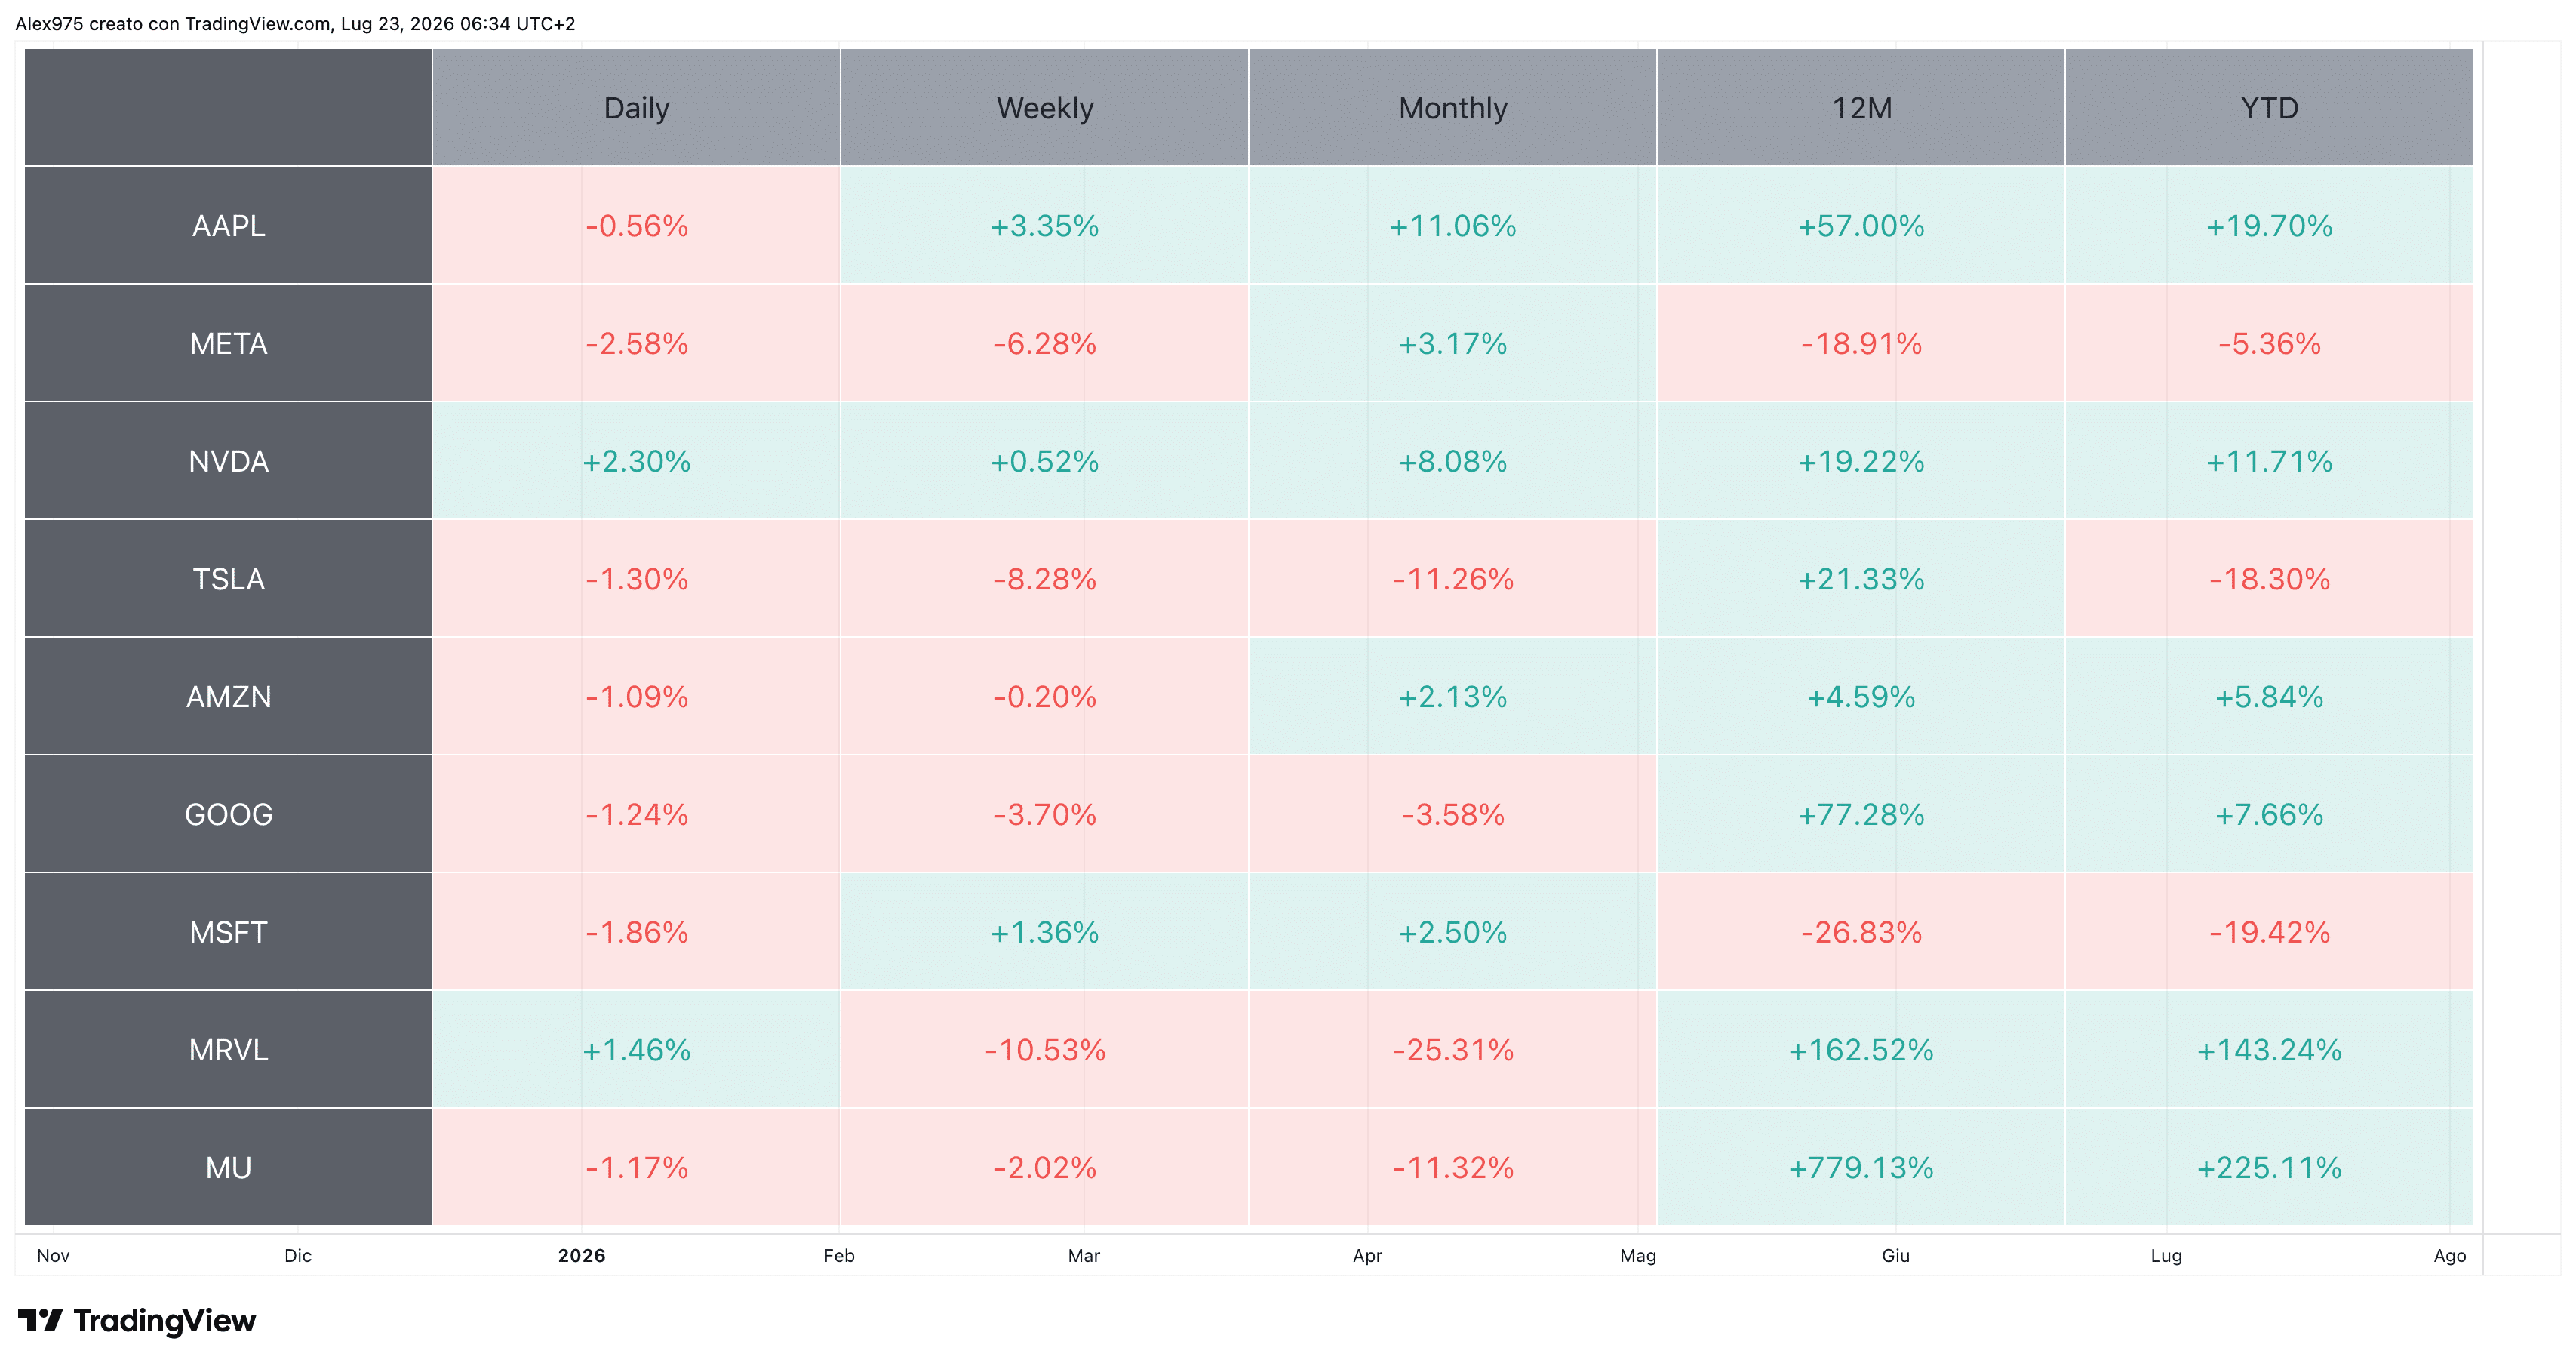The height and width of the screenshot is (1366, 2576).
Task: Click the YTD column header
Action: point(2269,107)
